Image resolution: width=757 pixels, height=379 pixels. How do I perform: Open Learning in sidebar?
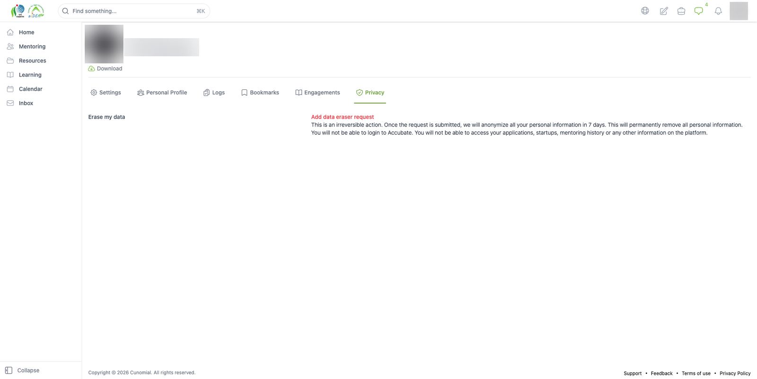(30, 75)
